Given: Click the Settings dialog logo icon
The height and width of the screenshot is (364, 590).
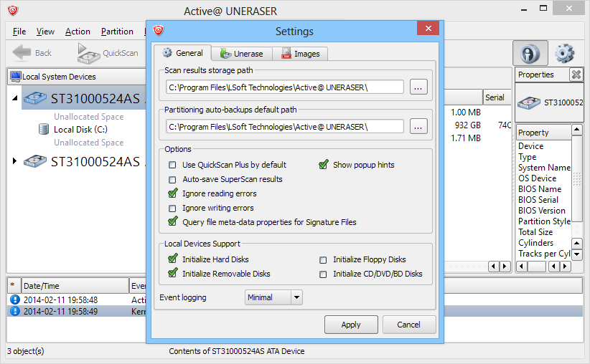Looking at the screenshot, I should [159, 30].
